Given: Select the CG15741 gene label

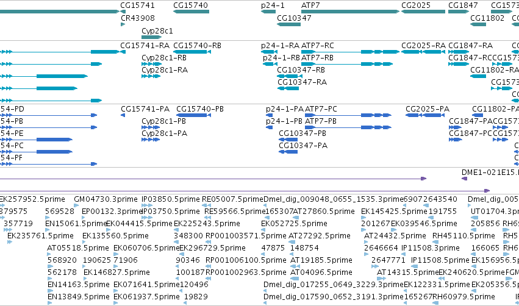Looking at the screenshot, I should [x=137, y=5].
